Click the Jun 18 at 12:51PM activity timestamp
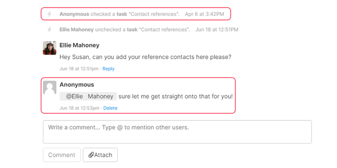Viewport: 337px width, 168px height. 217,30
